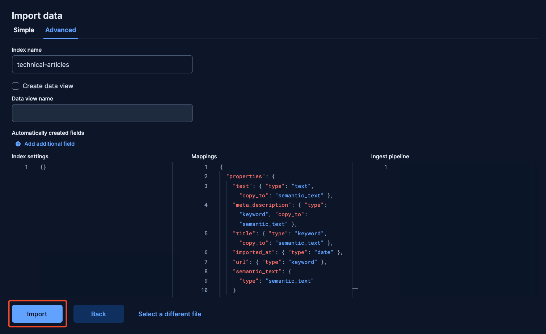Click the url keyword line in Mappings

pyautogui.click(x=280, y=262)
